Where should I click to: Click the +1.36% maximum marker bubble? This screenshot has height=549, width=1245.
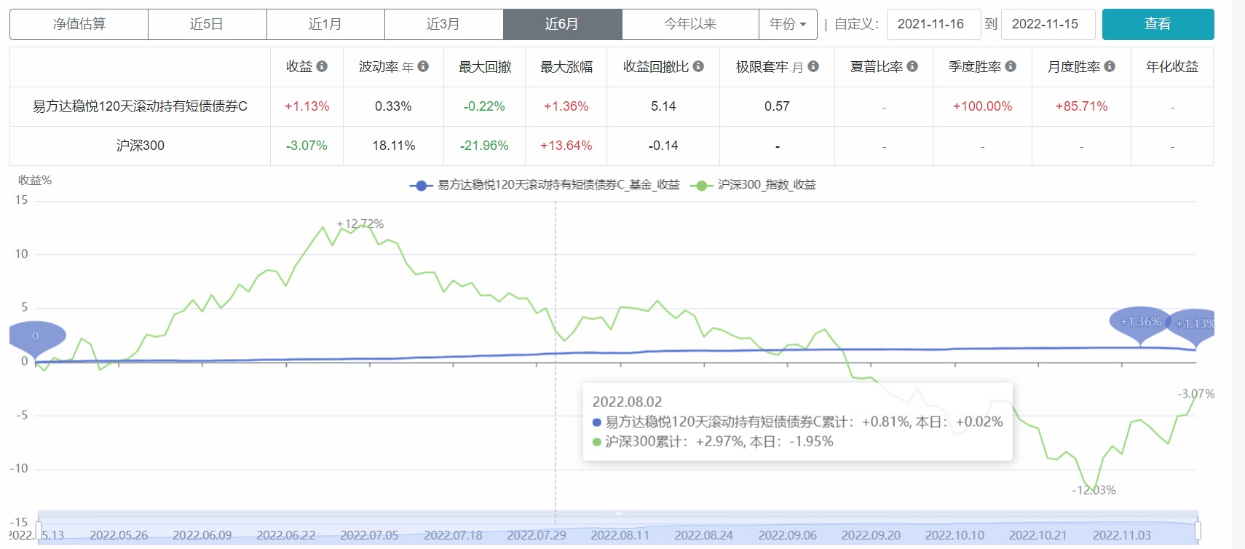pyautogui.click(x=1140, y=323)
